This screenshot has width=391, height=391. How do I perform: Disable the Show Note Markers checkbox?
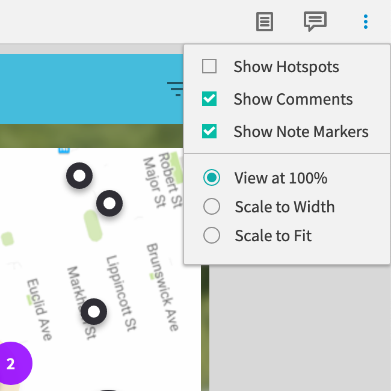(x=209, y=131)
